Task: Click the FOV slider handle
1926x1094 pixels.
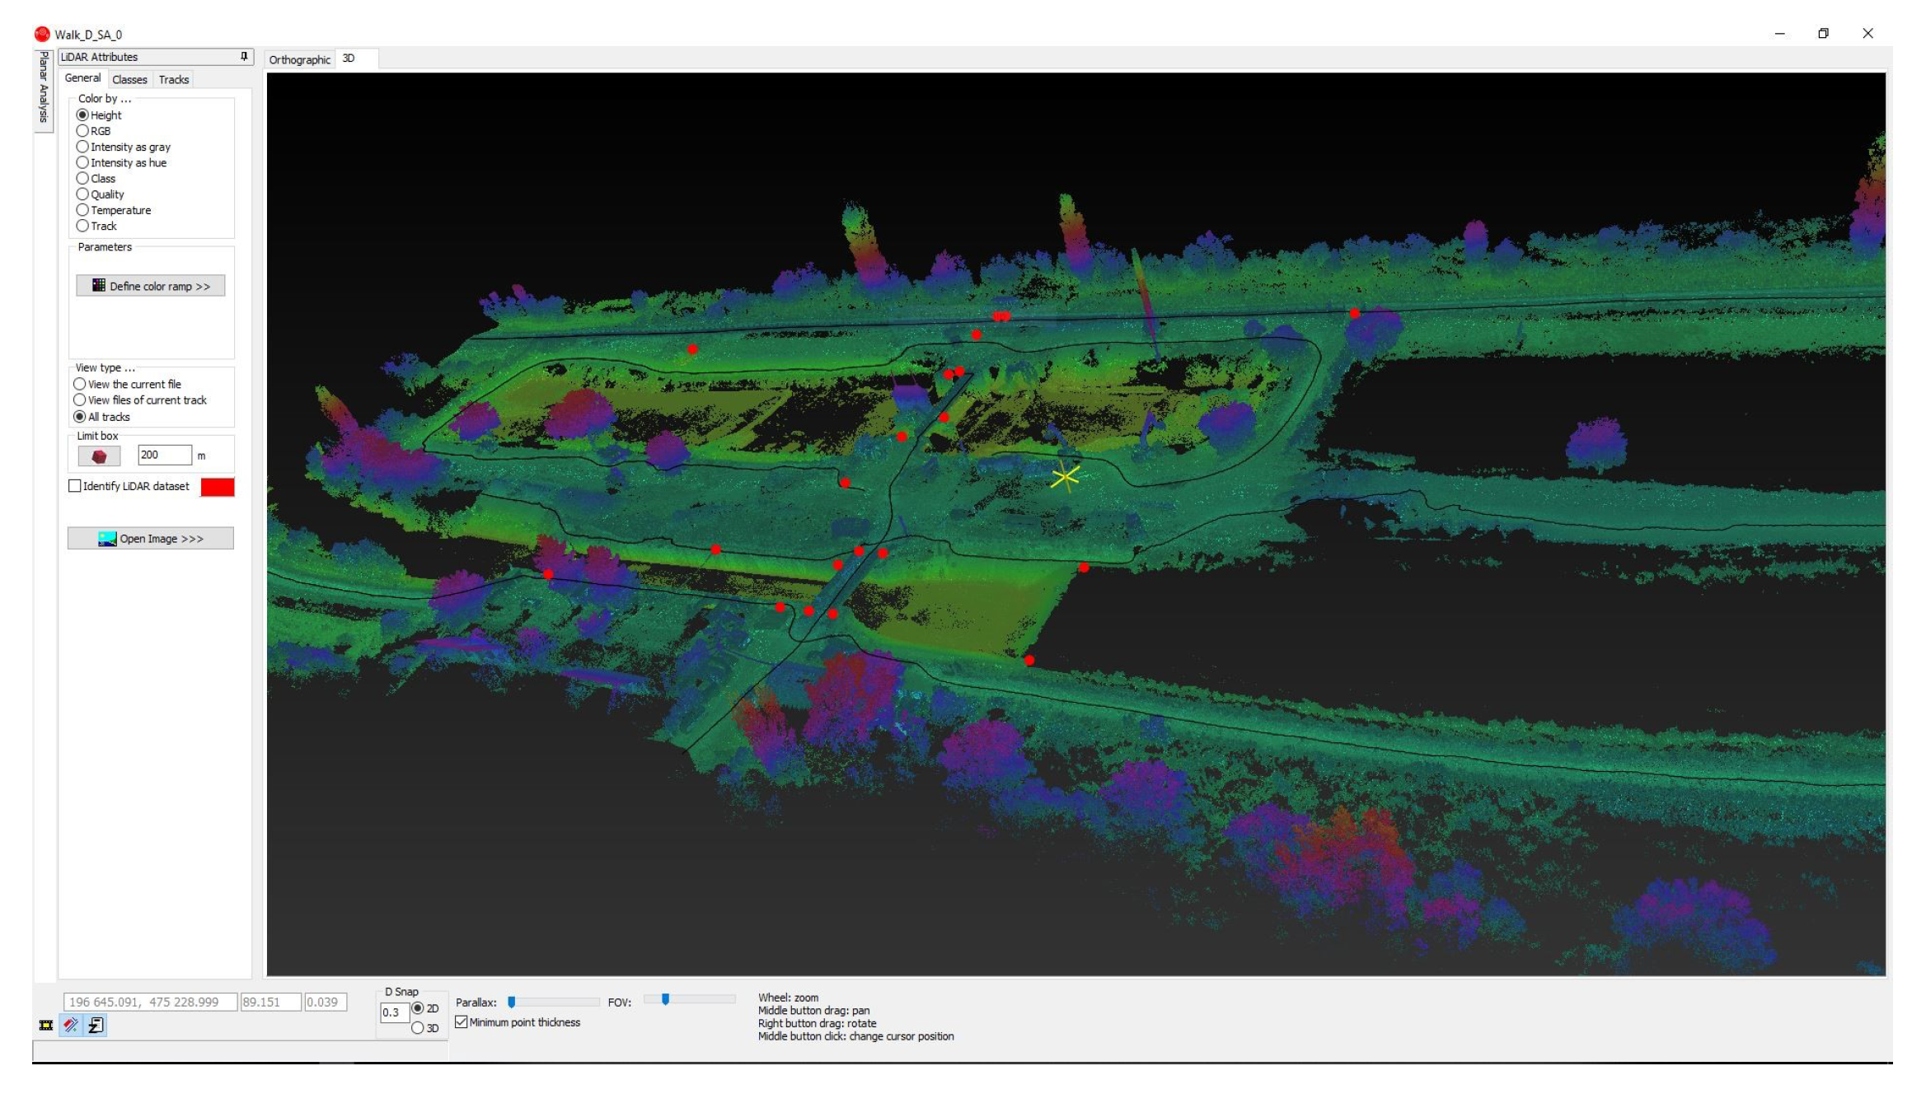Action: tap(666, 999)
